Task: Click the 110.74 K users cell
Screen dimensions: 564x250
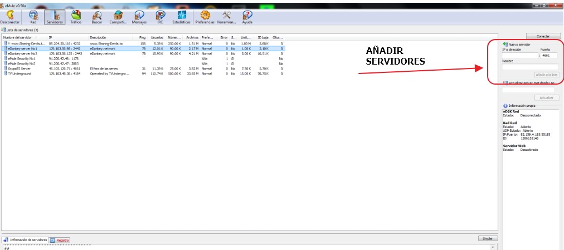Action: (x=157, y=73)
